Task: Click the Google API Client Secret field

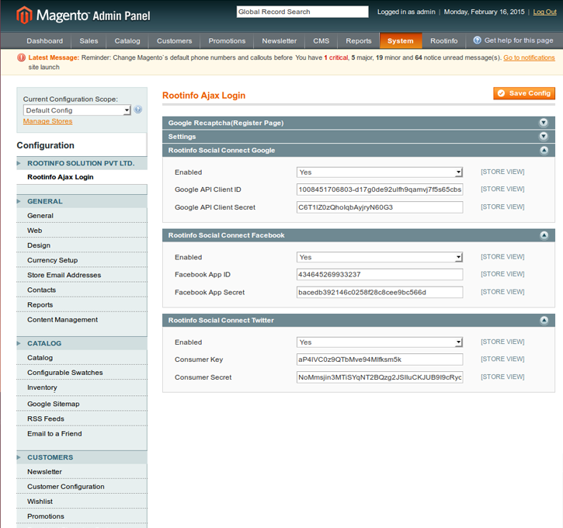Action: pyautogui.click(x=380, y=207)
